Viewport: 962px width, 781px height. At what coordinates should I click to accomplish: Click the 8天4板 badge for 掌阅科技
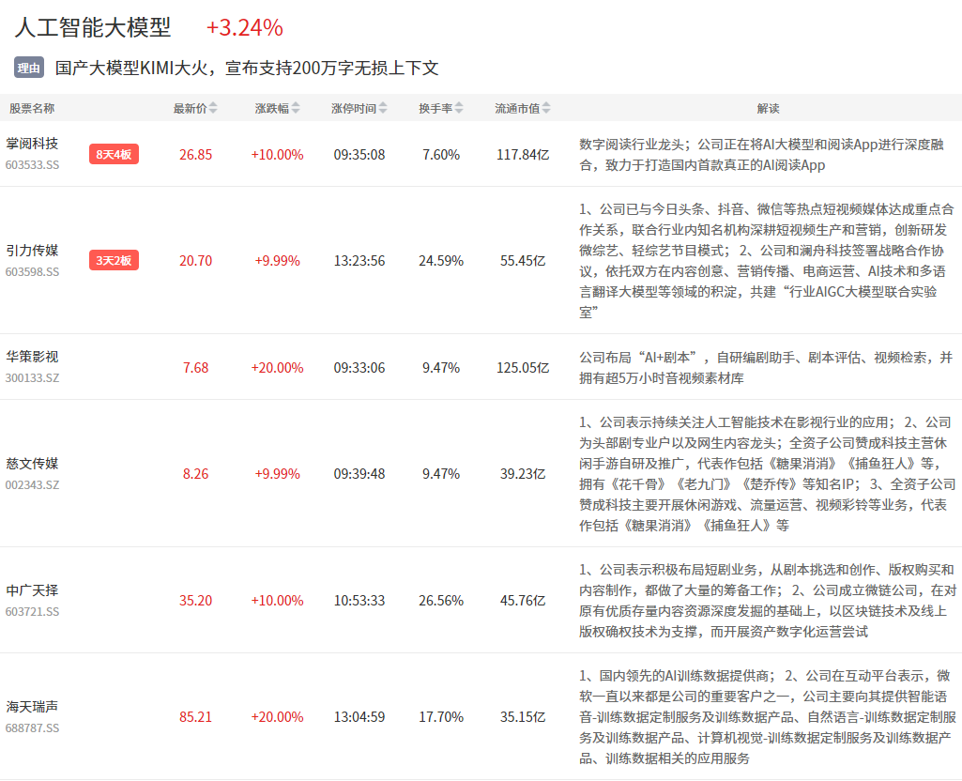click(x=115, y=154)
